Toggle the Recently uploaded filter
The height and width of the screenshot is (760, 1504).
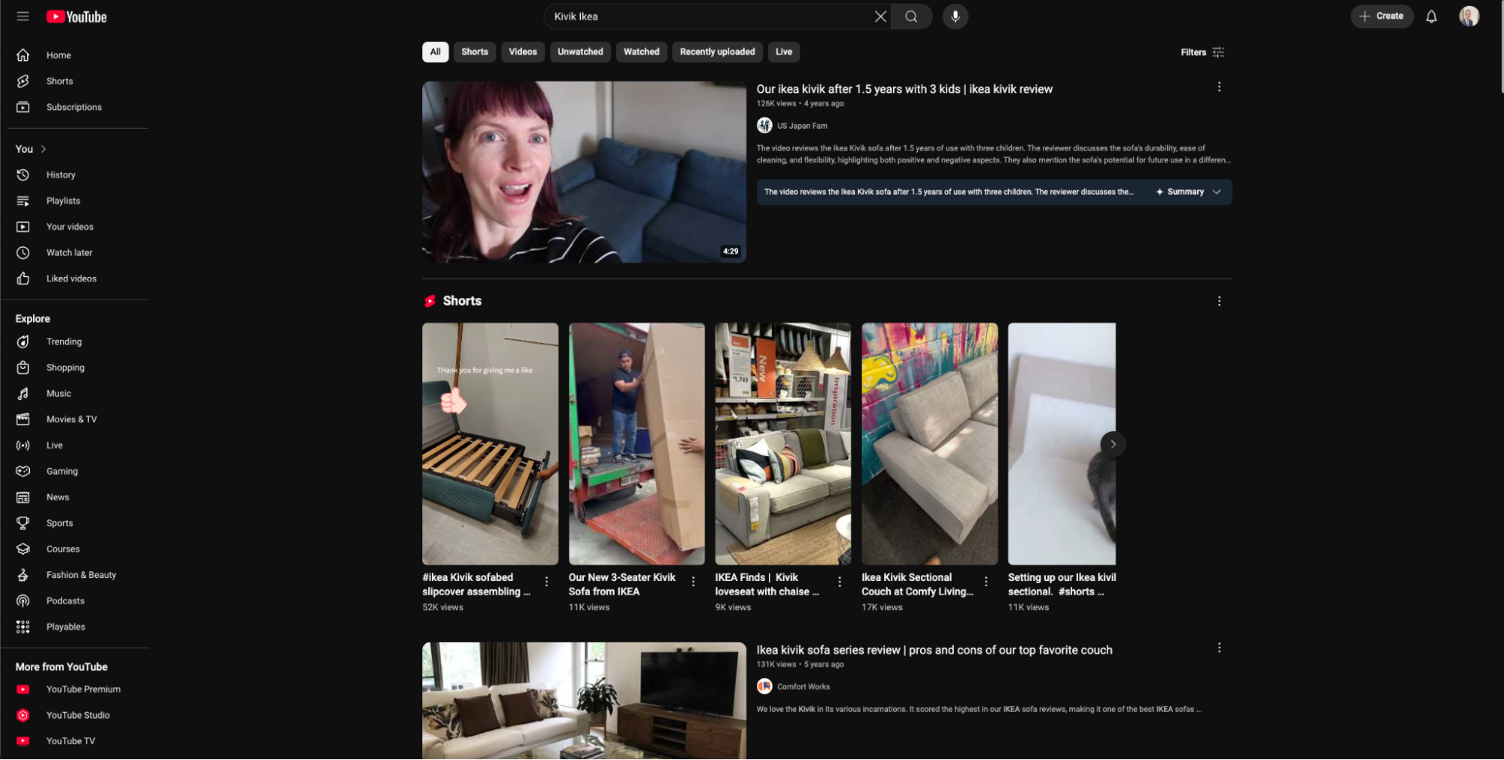(716, 52)
